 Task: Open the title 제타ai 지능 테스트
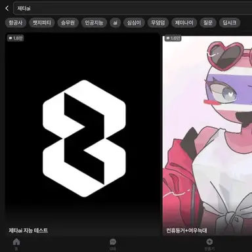click(x=28, y=230)
